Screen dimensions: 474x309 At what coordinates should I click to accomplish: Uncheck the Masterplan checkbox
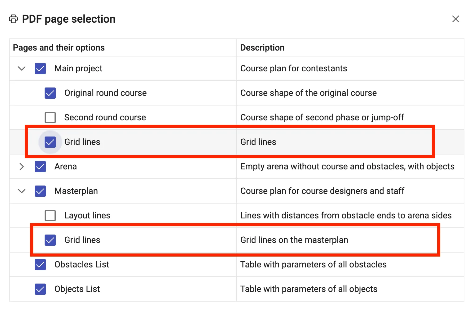[40, 191]
